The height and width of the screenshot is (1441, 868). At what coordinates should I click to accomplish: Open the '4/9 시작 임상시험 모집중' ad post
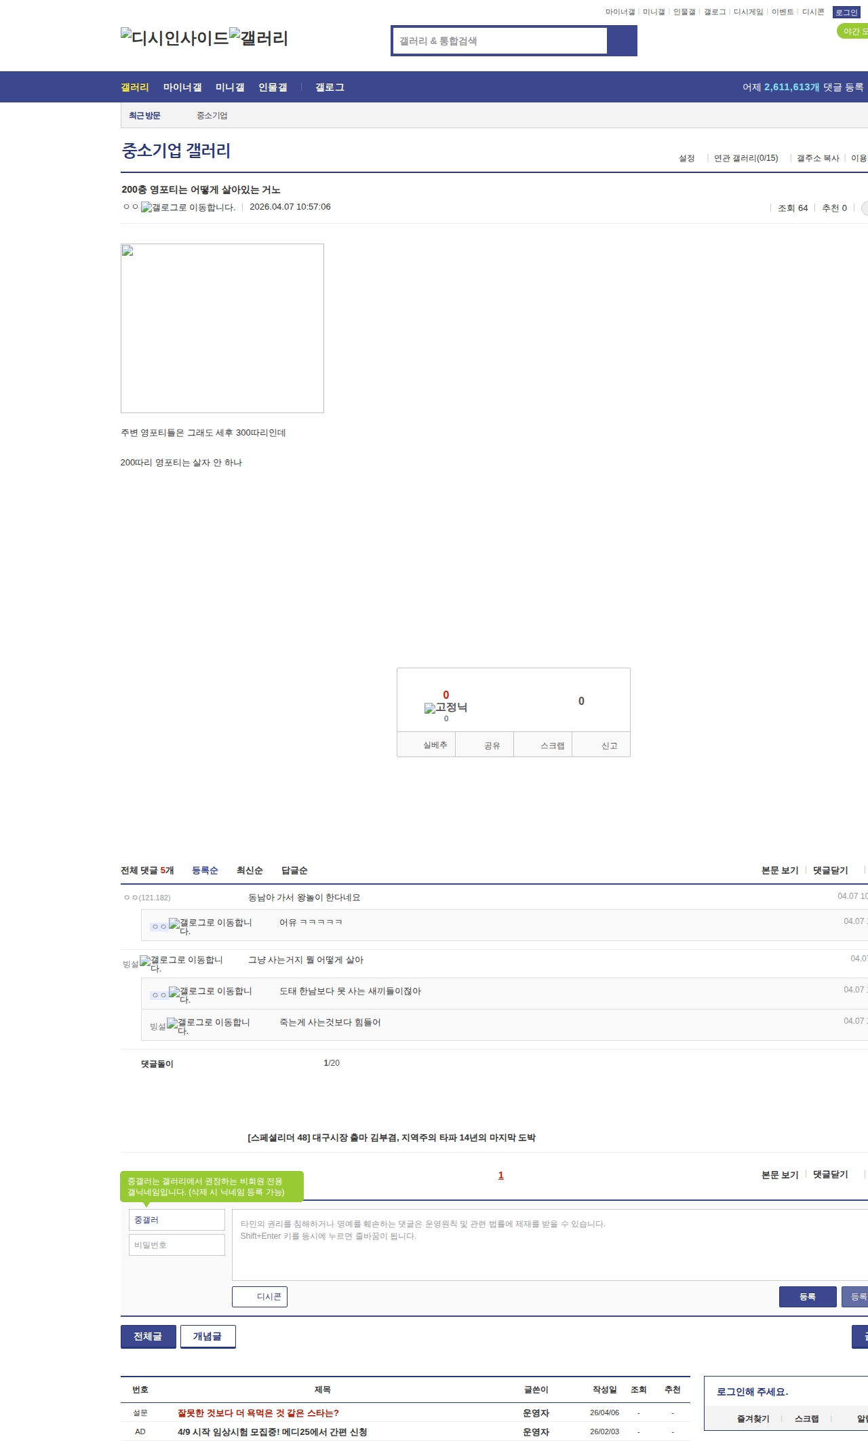[273, 1432]
